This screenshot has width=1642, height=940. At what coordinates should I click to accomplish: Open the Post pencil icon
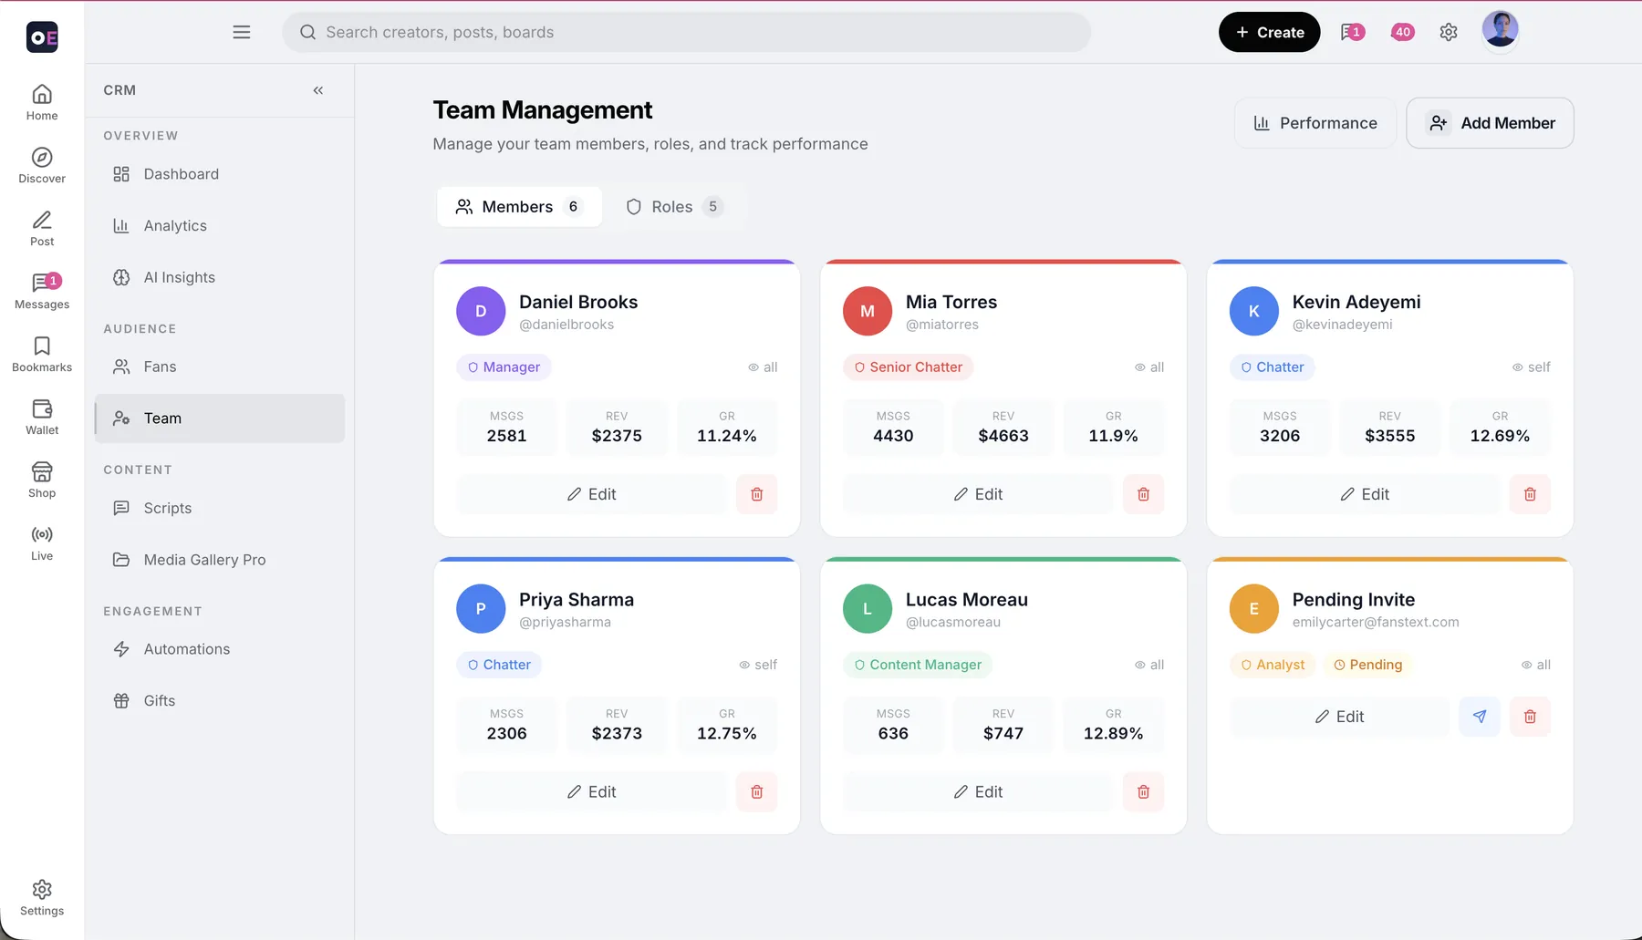42,229
